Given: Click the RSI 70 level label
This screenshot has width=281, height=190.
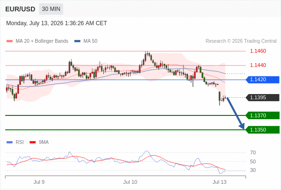Looking at the screenshot, I should pyautogui.click(x=253, y=152).
